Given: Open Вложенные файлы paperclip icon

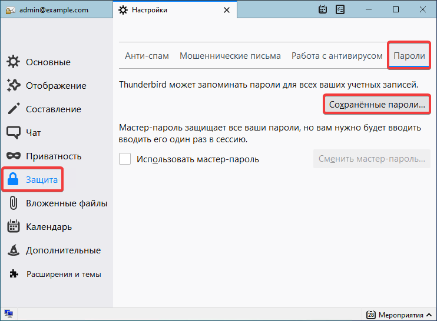Looking at the screenshot, I should point(14,203).
